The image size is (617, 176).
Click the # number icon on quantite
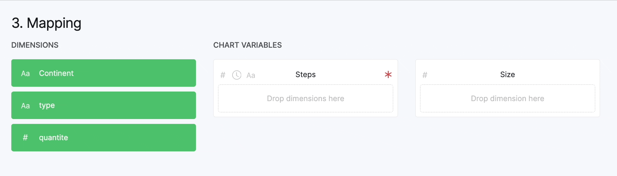click(25, 138)
